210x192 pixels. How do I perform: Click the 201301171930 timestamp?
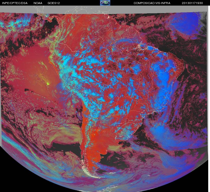tap(192, 3)
